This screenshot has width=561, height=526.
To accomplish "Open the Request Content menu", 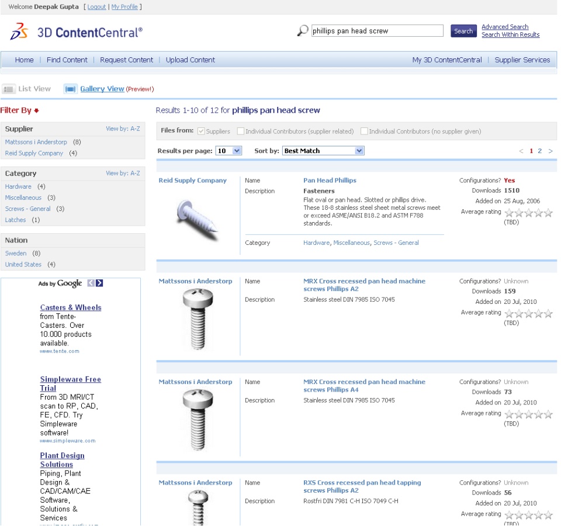I will coord(126,60).
